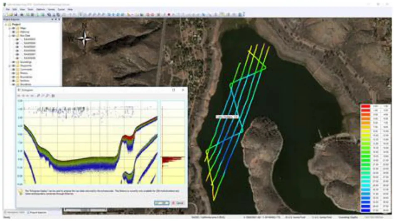Image resolution: width=394 pixels, height=221 pixels.
Task: Click the red histogram in Echogram side pane
Action: tap(172, 160)
